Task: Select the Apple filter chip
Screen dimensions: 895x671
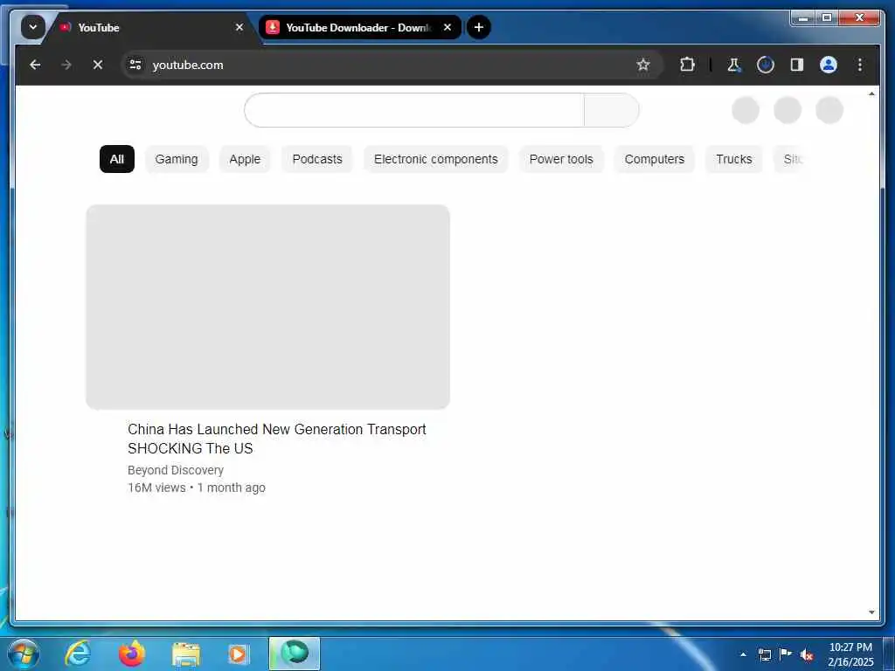Action: (245, 159)
